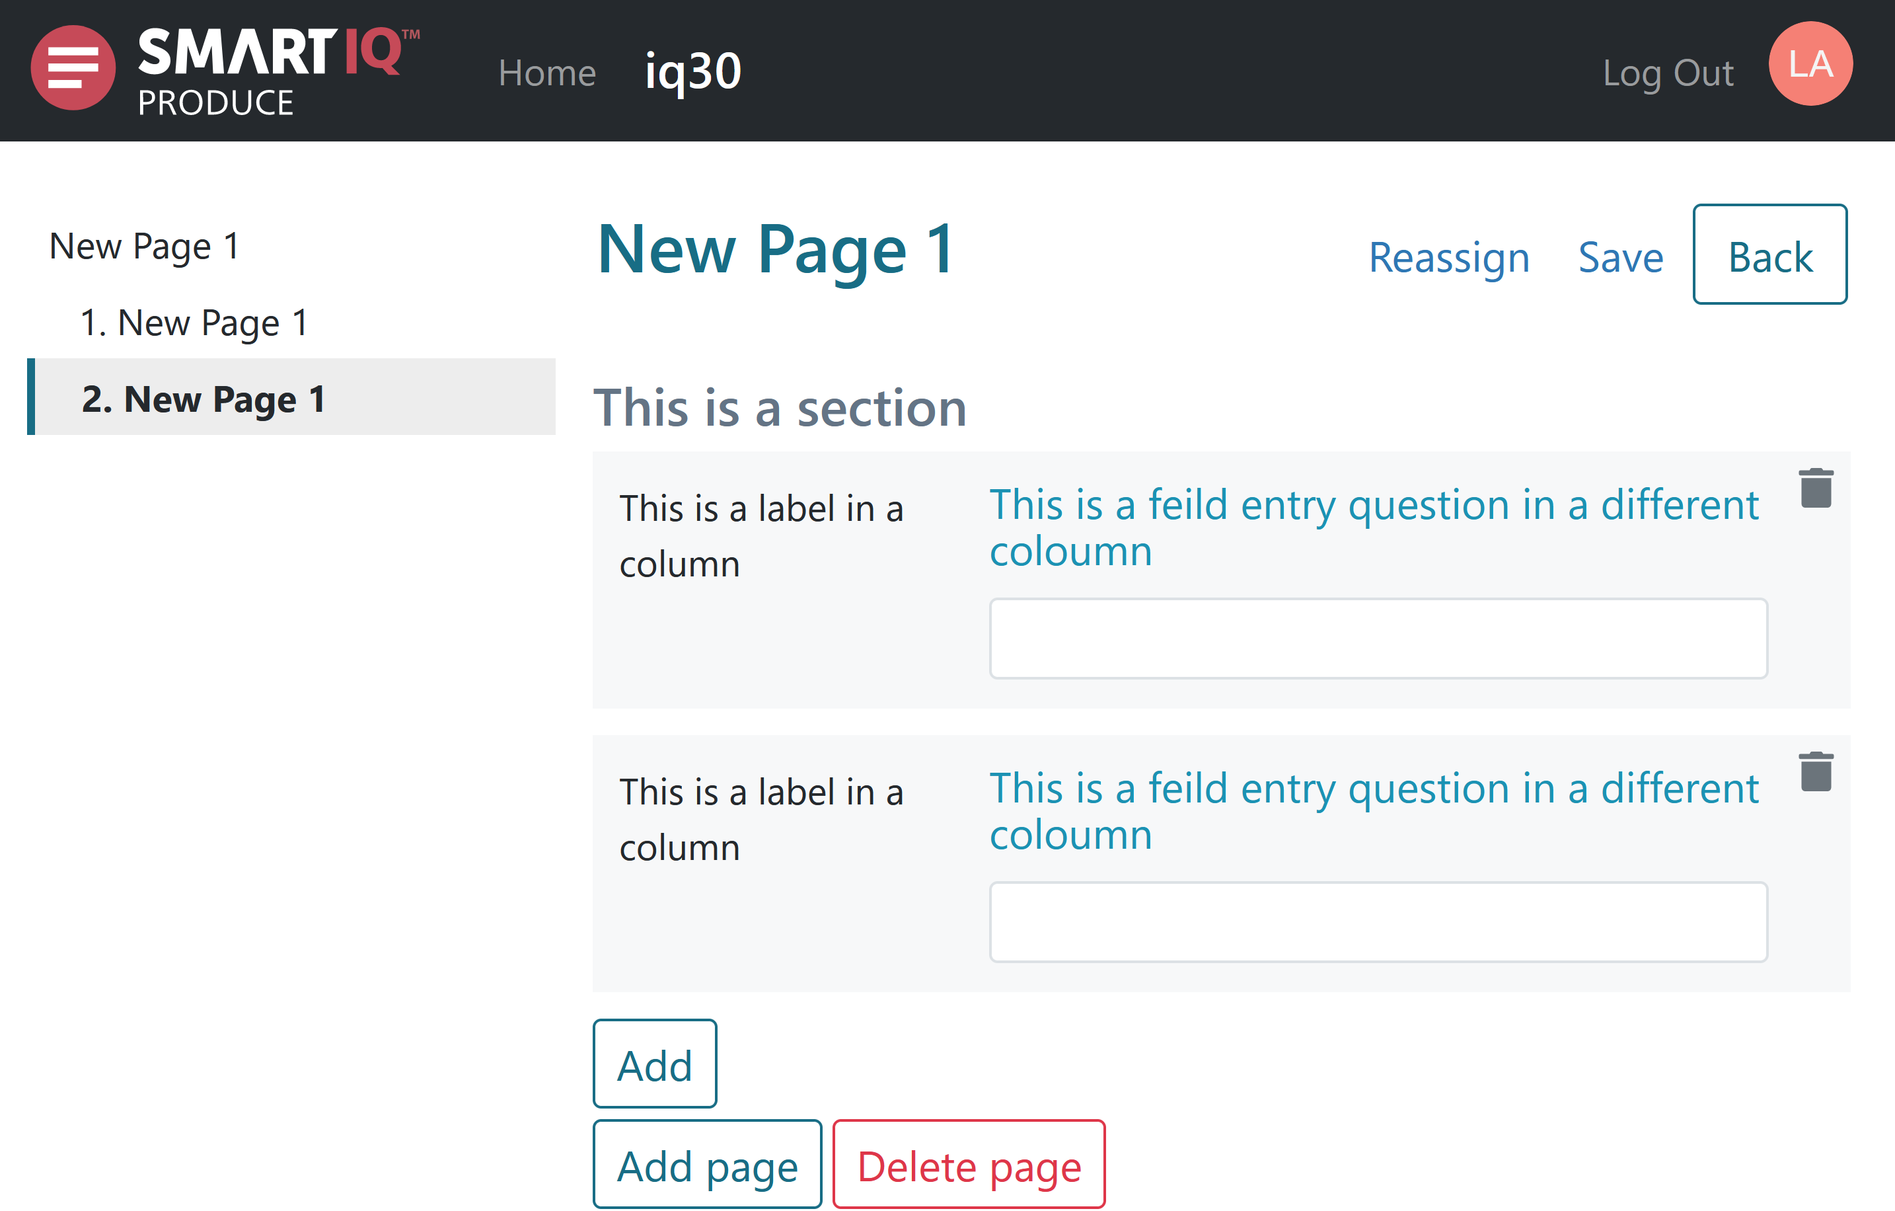Click the Reassign link
Image resolution: width=1895 pixels, height=1211 pixels.
coord(1449,258)
